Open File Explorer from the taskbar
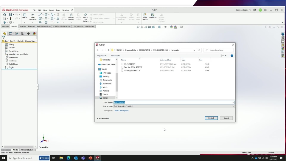The image size is (286, 161). [61, 158]
